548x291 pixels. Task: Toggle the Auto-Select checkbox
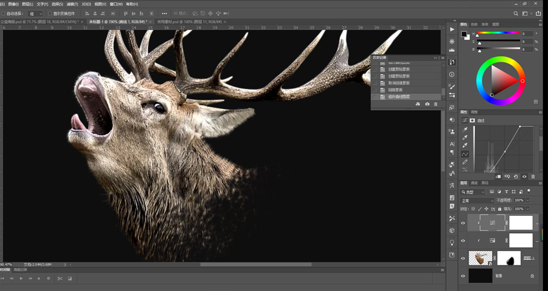click(x=3, y=13)
